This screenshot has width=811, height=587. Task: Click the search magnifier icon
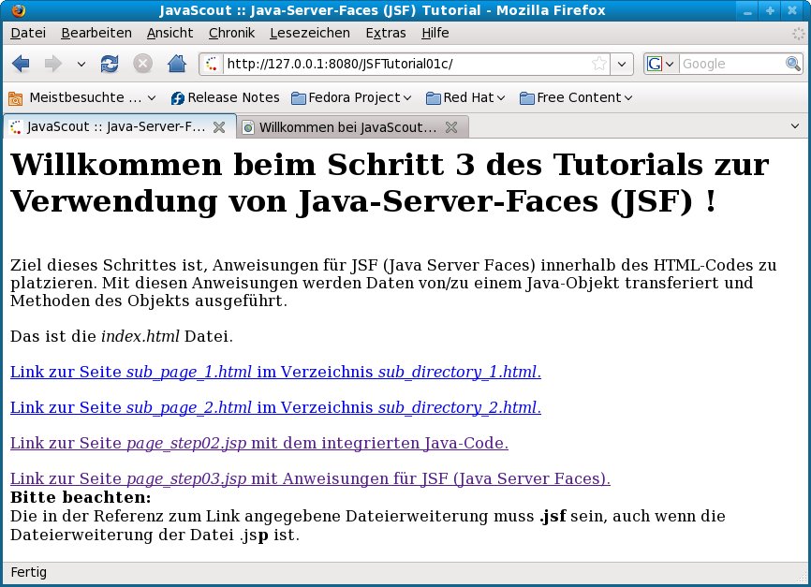[792, 64]
